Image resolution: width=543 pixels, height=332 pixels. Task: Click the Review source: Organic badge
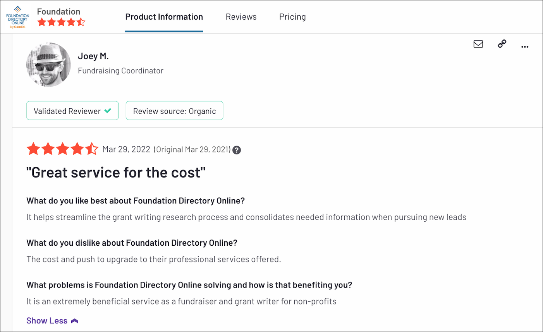coord(174,110)
